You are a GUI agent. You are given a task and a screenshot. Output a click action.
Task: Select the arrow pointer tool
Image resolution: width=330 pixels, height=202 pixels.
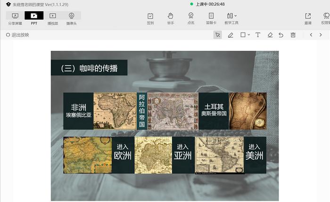218,35
